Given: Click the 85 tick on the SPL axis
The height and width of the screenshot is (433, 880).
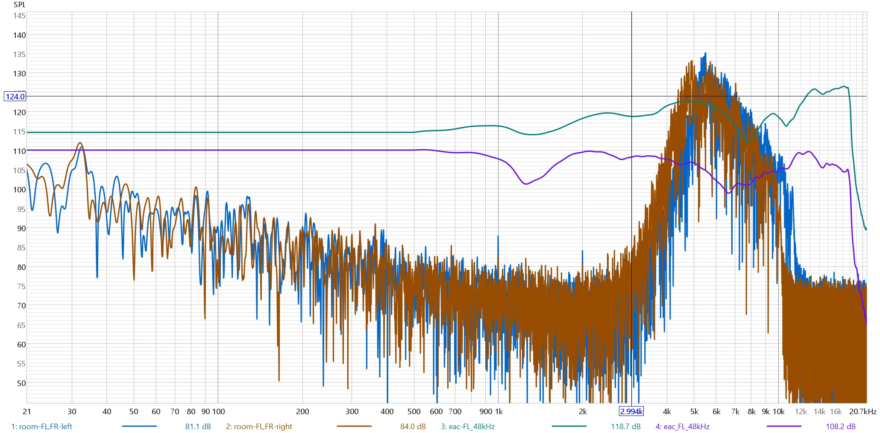Looking at the screenshot, I should [21, 247].
